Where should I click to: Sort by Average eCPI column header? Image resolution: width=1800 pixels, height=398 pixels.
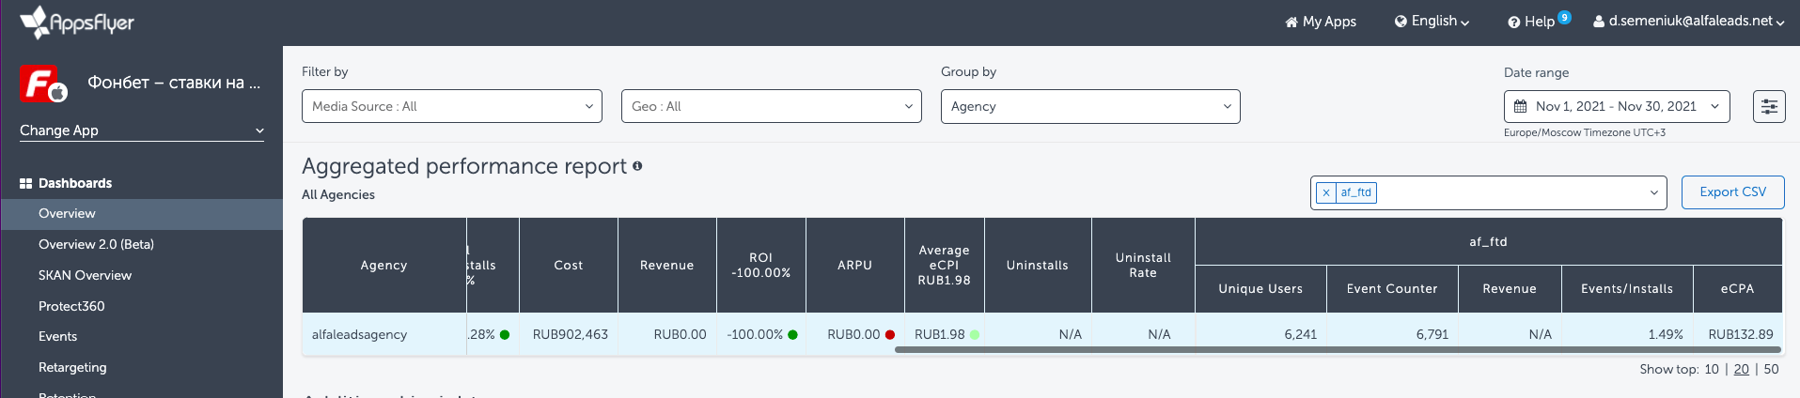coord(945,266)
